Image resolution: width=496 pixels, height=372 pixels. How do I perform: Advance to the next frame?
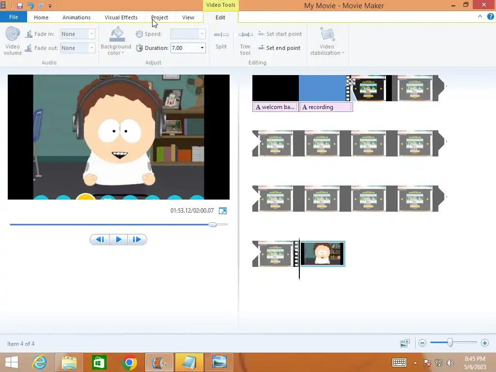137,239
